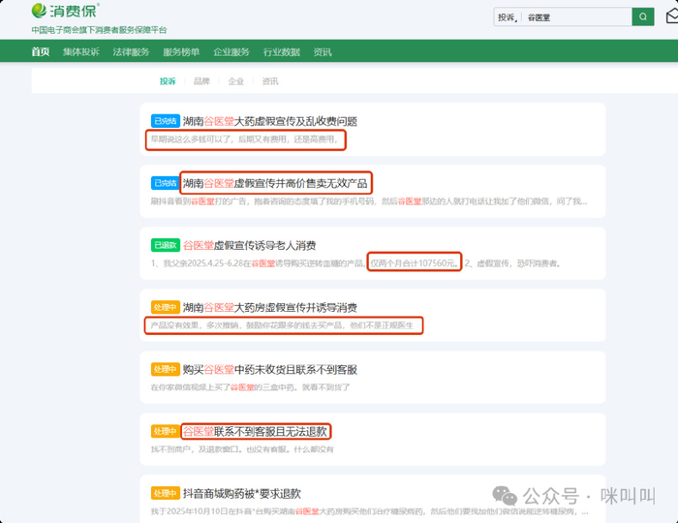Open complaint 谷医堂虚假宣传诱导老人消费
Image resolution: width=678 pixels, height=523 pixels.
click(250, 245)
